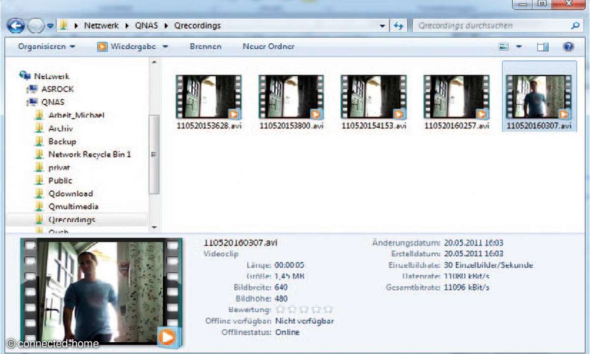
Task: Click the Offlinestatus value Online
Action: [x=287, y=332]
